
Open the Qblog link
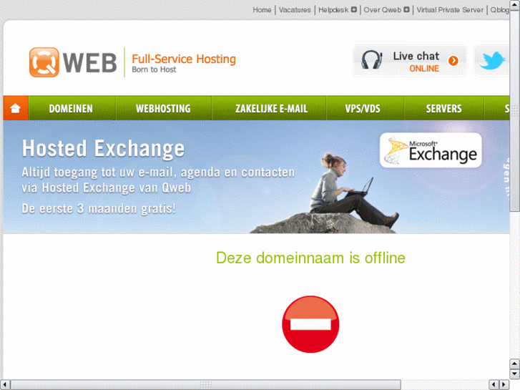pos(500,10)
